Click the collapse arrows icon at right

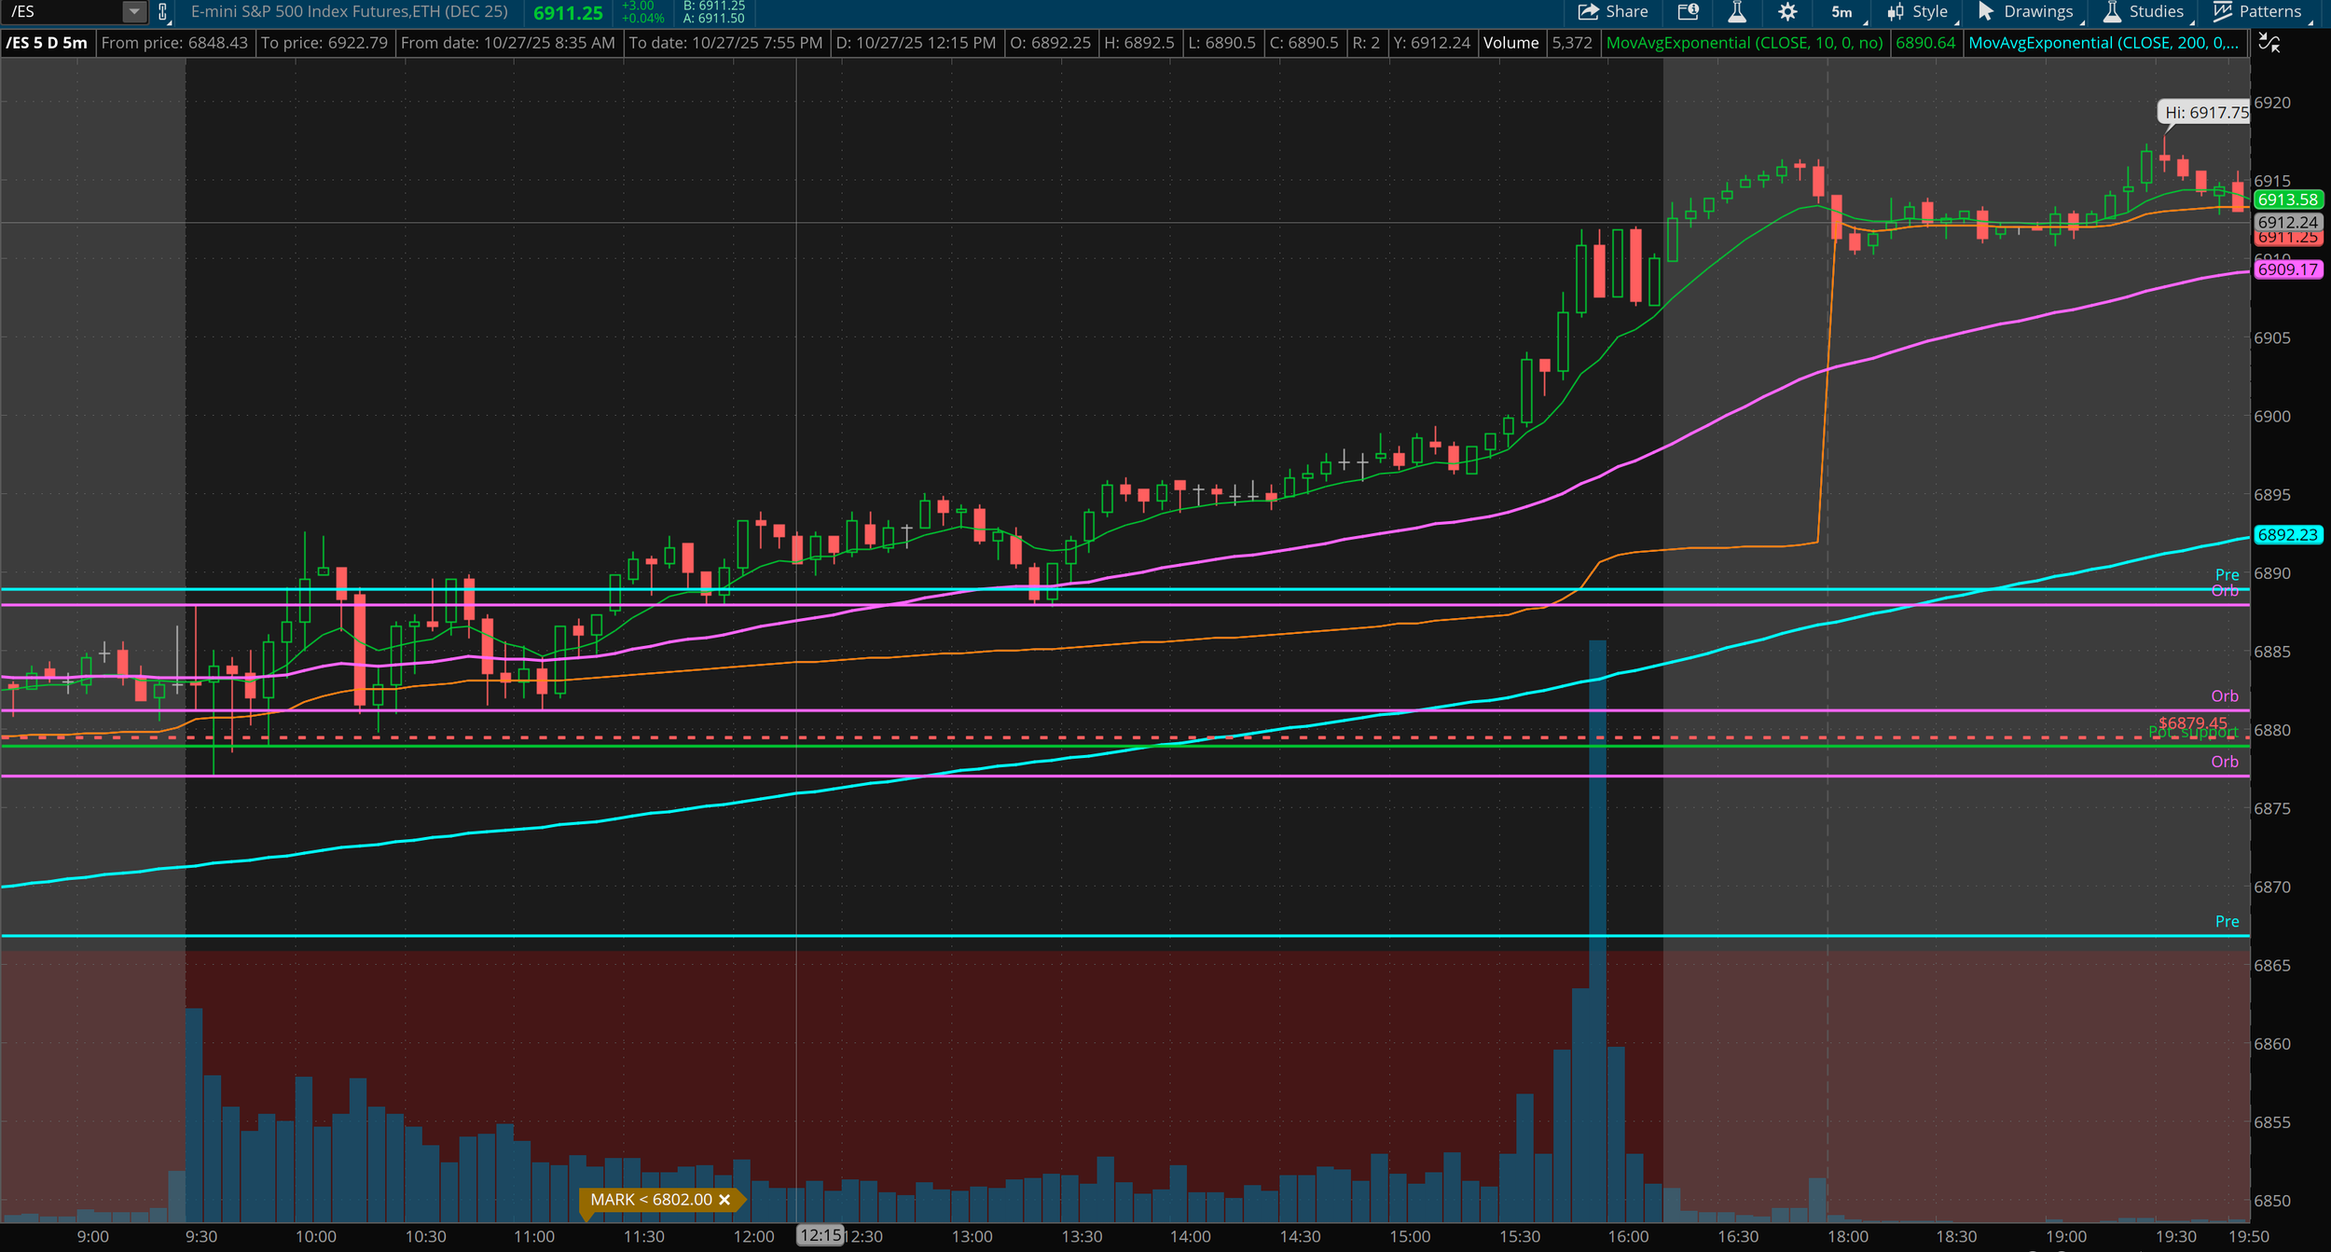tap(2269, 43)
